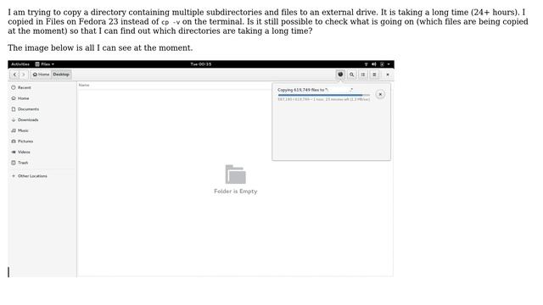Select the Desktop path button
Viewport: 543px width, 305px height.
tap(61, 75)
